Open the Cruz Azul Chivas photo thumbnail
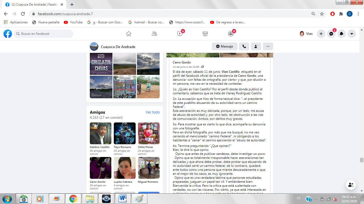This screenshot has height=204, width=364. 101,64
